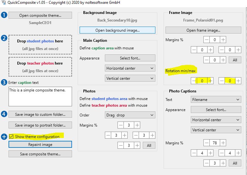Screen dimensions: 247x175
Task: Click the Frame_Polaroid01.png file name
Action: 203,20
